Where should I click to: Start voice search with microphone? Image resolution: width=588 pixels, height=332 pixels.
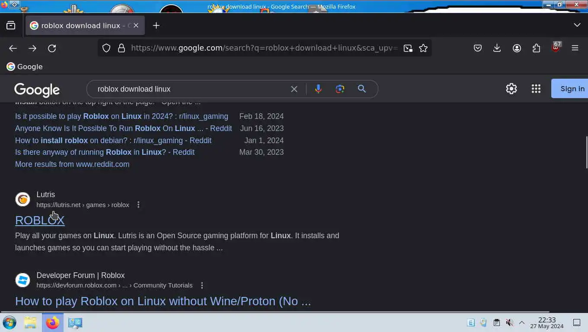coord(318,89)
